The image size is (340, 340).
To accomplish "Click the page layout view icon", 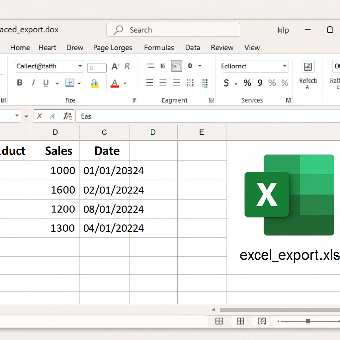I will click(240, 321).
